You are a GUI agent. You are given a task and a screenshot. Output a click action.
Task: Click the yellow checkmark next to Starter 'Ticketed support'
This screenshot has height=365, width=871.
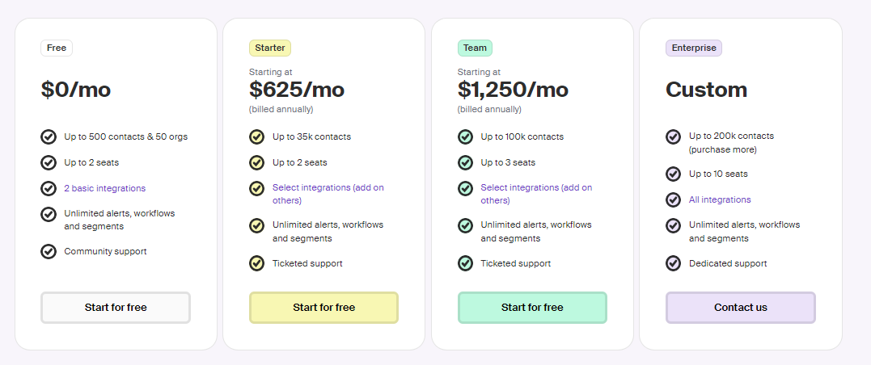click(256, 263)
